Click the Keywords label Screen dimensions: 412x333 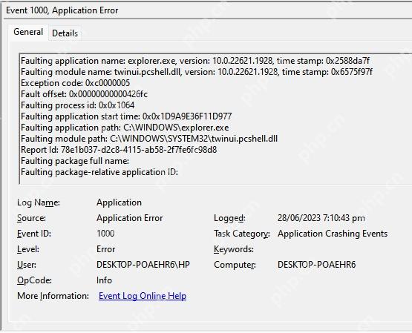coord(234,249)
